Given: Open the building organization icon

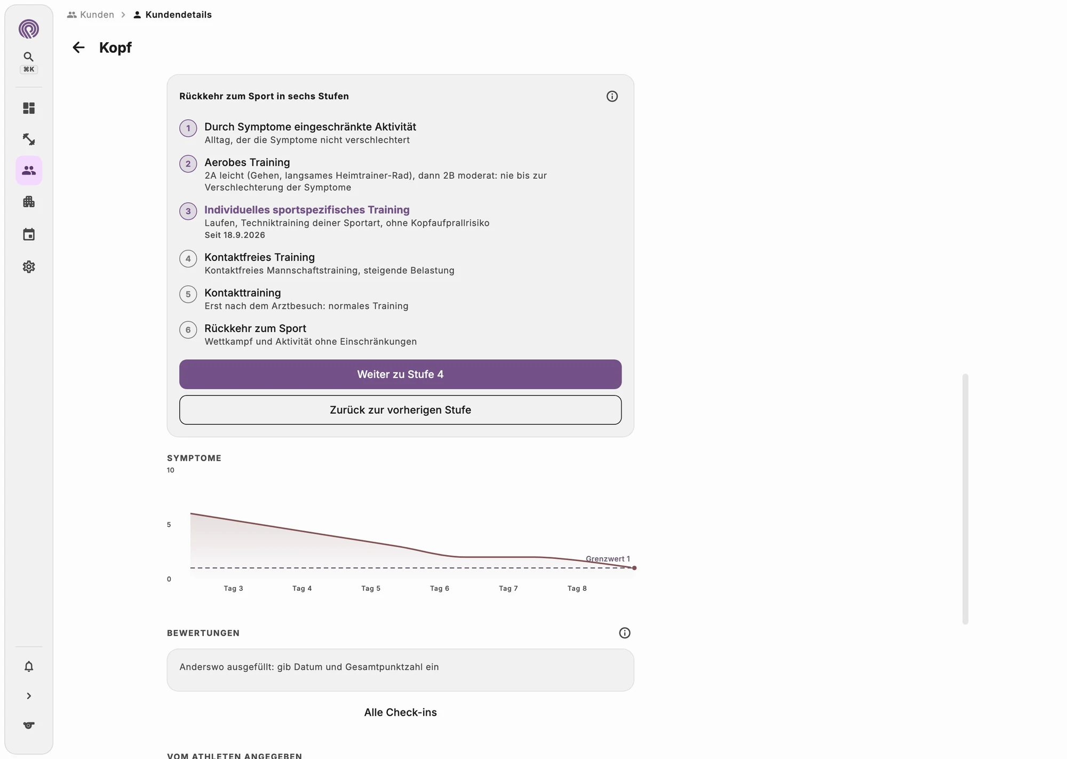Looking at the screenshot, I should [x=29, y=202].
